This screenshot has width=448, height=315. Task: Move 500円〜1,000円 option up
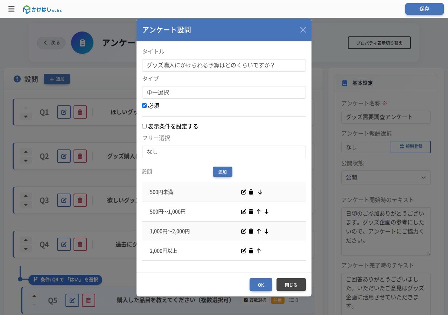coord(259,212)
